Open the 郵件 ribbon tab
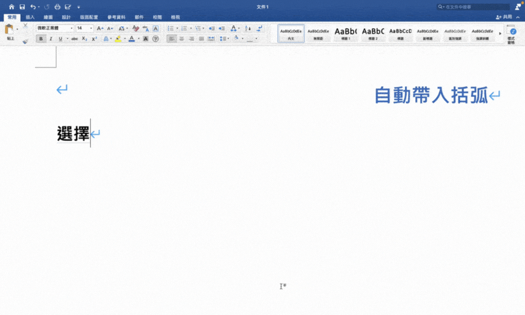Image resolution: width=525 pixels, height=315 pixels. tap(139, 17)
